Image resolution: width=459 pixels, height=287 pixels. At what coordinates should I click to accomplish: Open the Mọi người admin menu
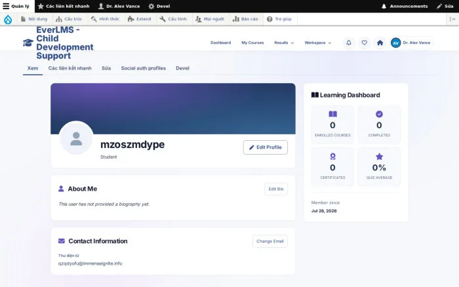[210, 19]
